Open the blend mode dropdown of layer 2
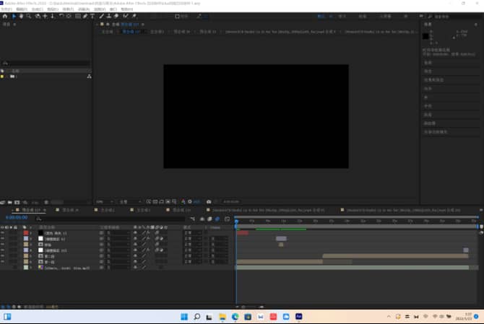484x324 pixels. pyautogui.click(x=193, y=239)
